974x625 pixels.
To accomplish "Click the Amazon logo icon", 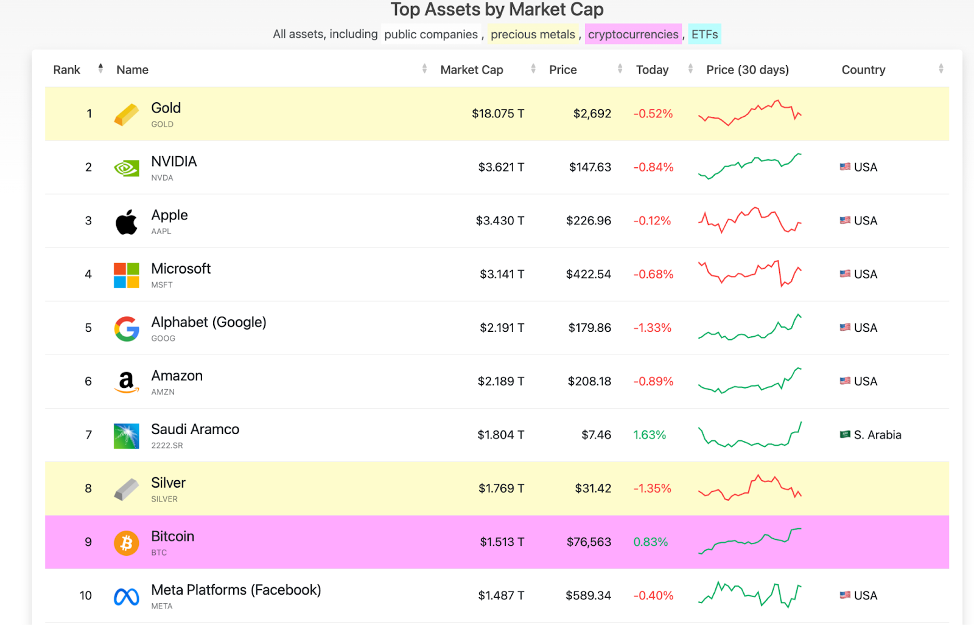I will (x=127, y=382).
